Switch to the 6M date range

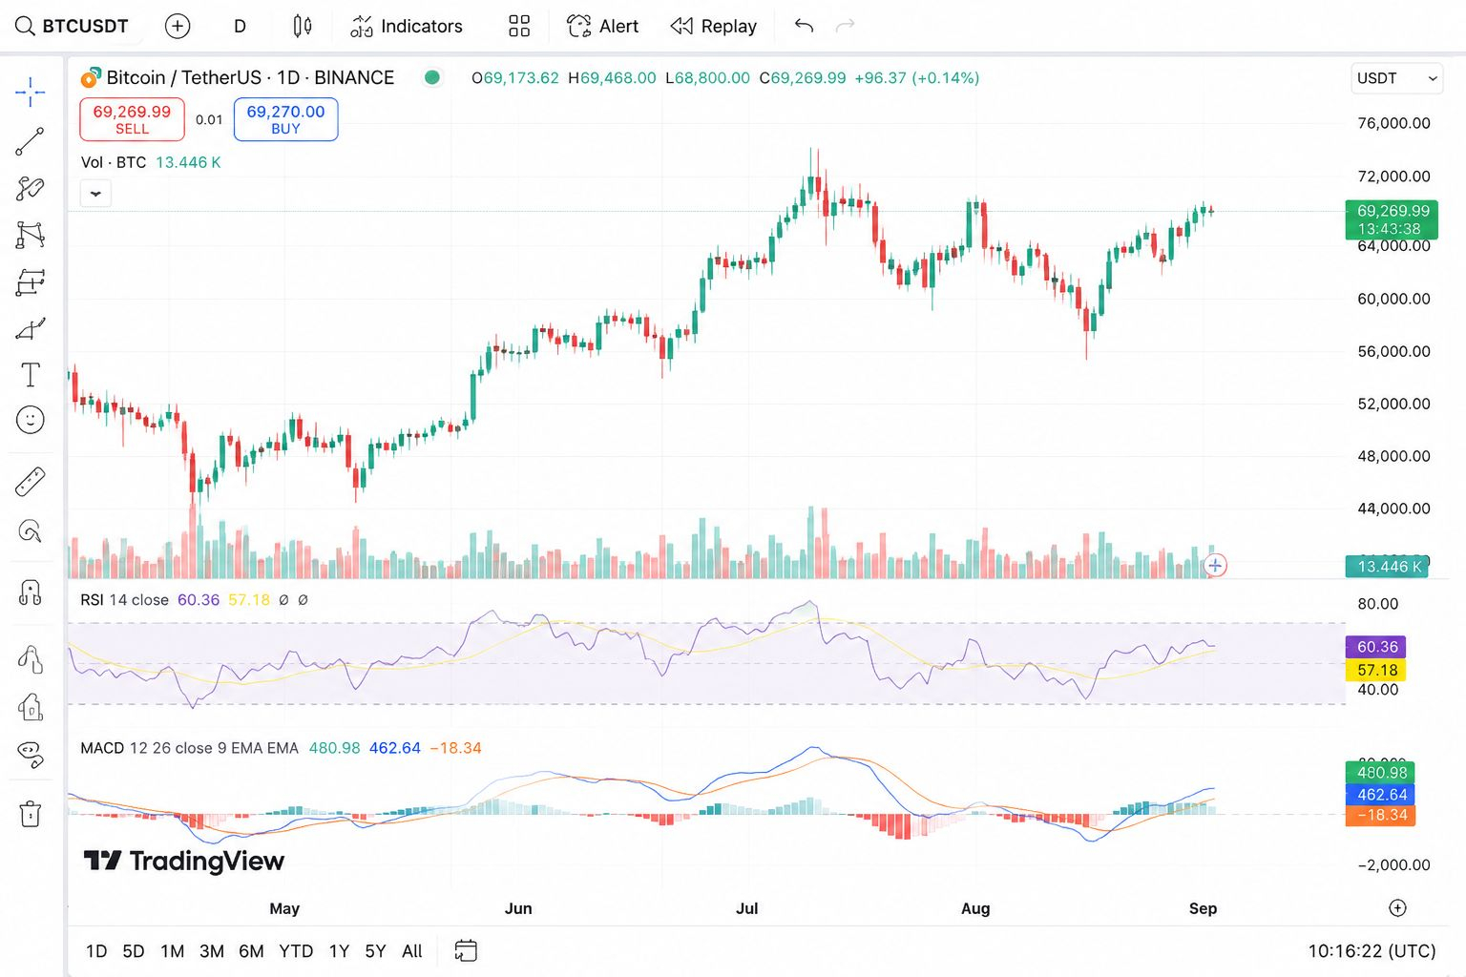coord(251,951)
